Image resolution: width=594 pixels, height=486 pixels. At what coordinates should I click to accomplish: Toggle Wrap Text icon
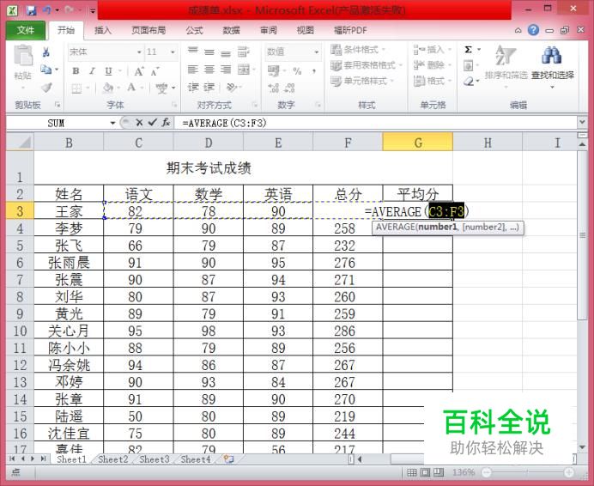243,52
